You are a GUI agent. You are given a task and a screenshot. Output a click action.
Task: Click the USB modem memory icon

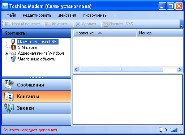(13, 42)
